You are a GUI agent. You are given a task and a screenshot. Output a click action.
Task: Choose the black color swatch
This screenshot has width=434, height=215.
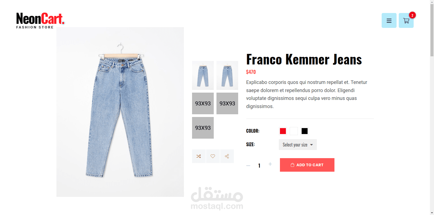(305, 131)
